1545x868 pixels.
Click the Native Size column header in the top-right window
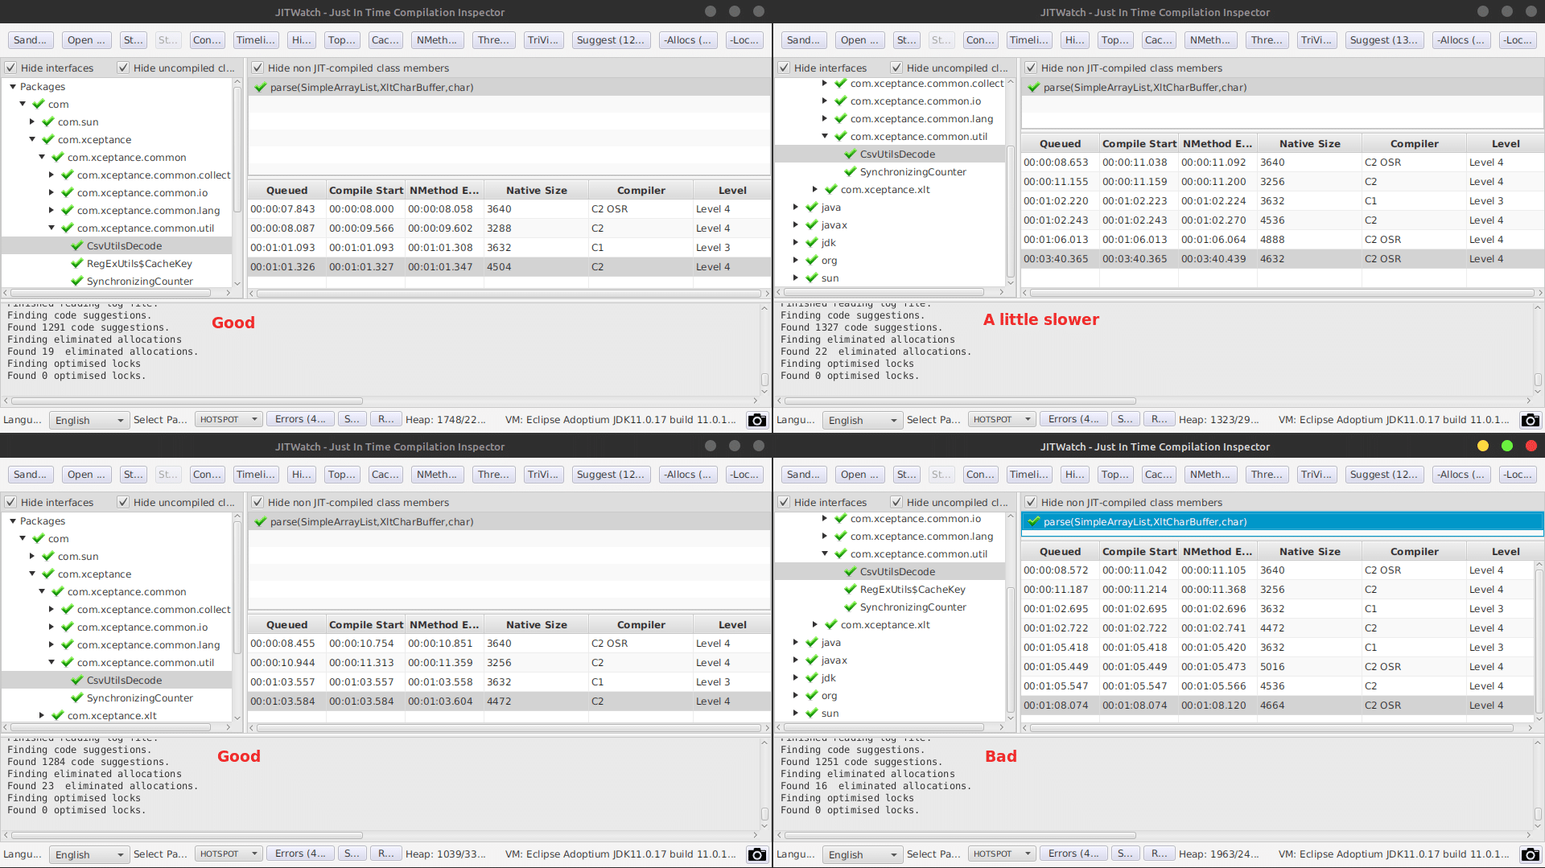[x=1309, y=144]
